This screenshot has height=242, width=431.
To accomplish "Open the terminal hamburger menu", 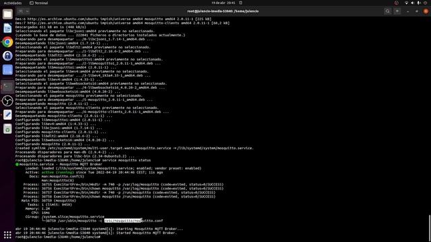I will pyautogui.click(x=397, y=11).
